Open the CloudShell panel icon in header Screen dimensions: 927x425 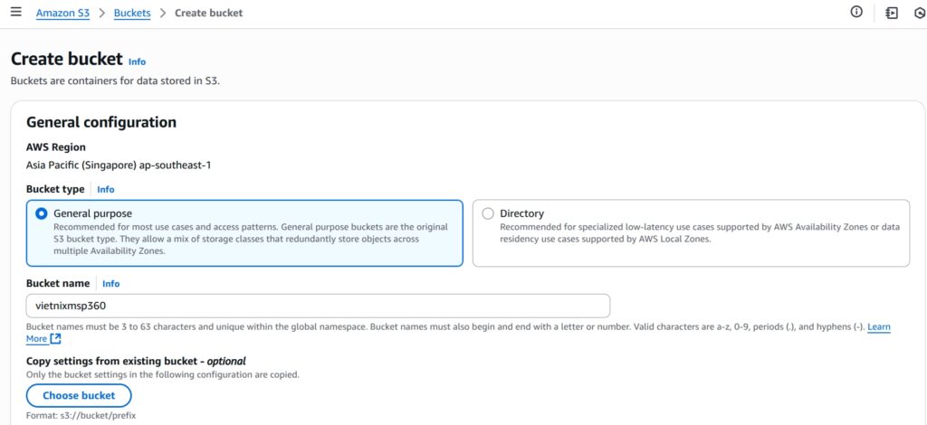(892, 13)
